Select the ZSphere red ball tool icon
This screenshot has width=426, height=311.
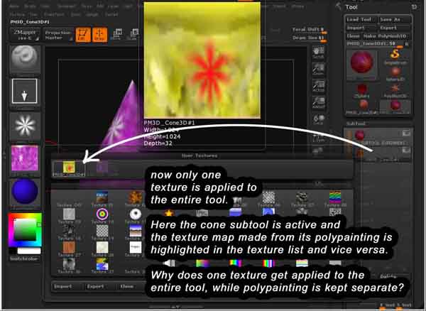[362, 90]
